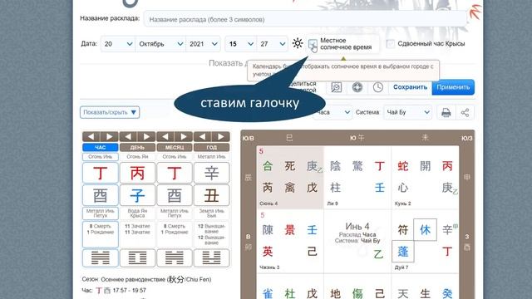Image resolution: width=532 pixels, height=299 pixels.
Task: Click the clock icon button
Action: pos(378,87)
